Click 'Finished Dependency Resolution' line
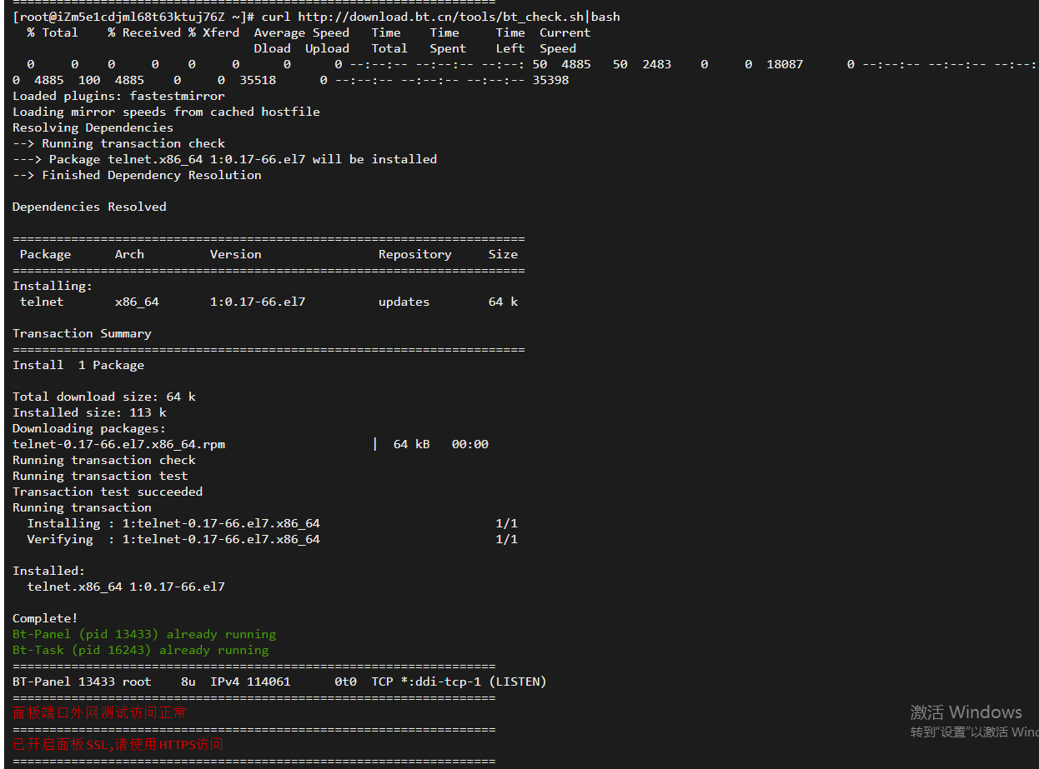This screenshot has height=769, width=1039. [x=137, y=175]
